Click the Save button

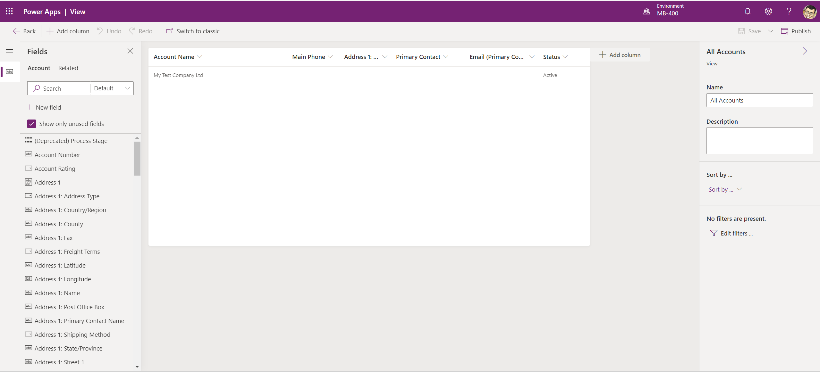point(749,31)
